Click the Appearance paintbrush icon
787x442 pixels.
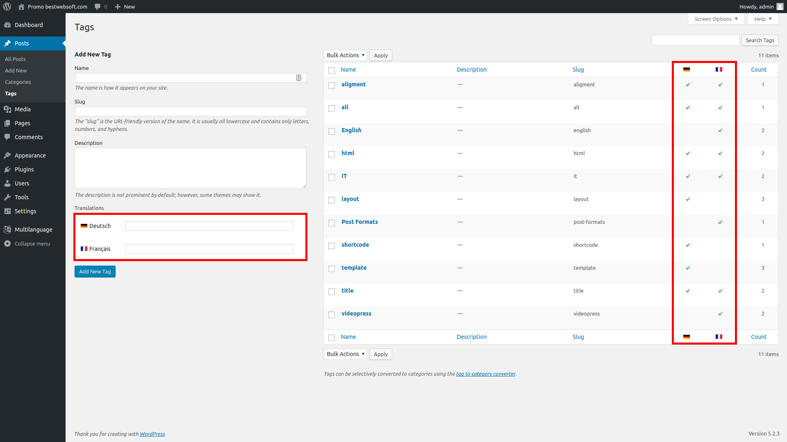[7, 156]
